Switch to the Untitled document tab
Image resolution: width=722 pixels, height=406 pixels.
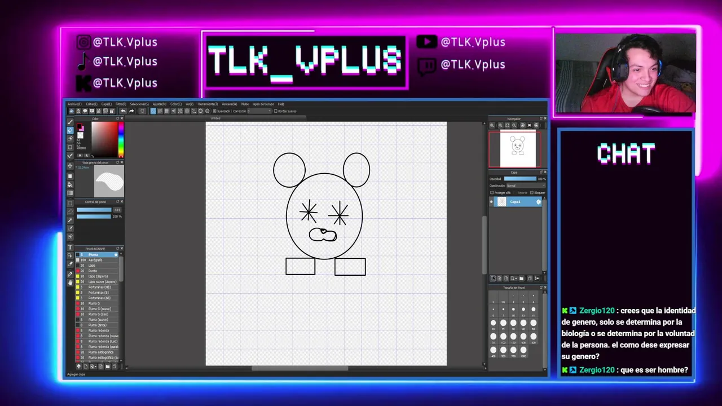tap(215, 118)
